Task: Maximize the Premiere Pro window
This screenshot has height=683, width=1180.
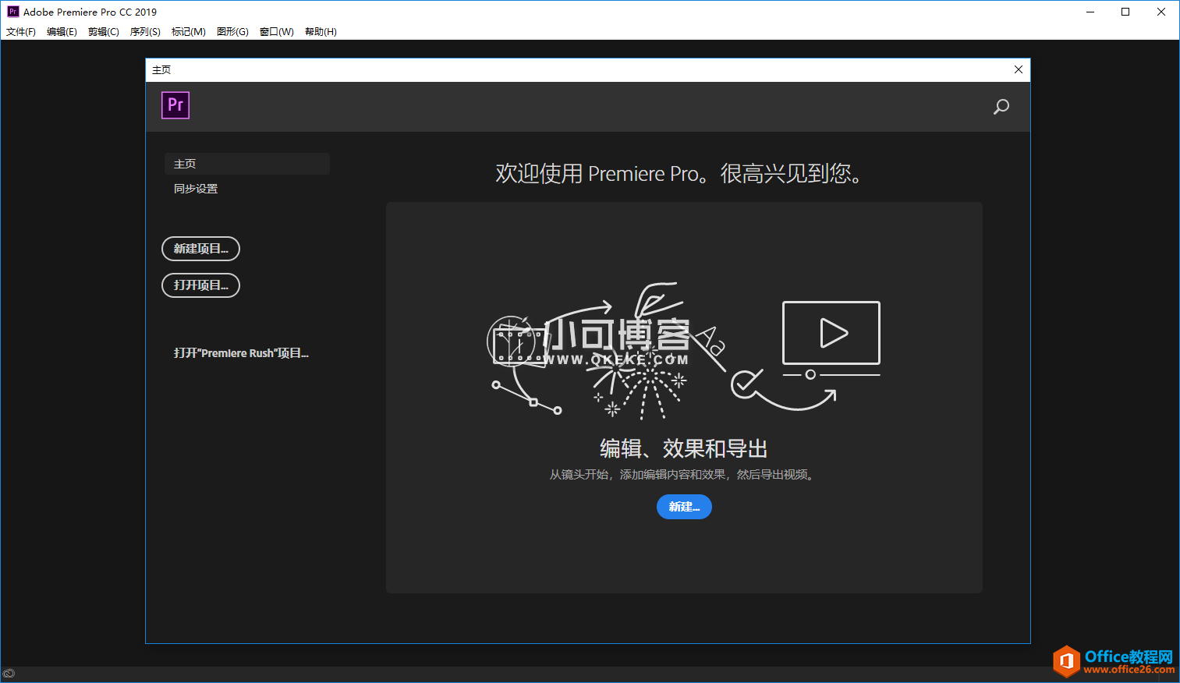Action: point(1125,12)
